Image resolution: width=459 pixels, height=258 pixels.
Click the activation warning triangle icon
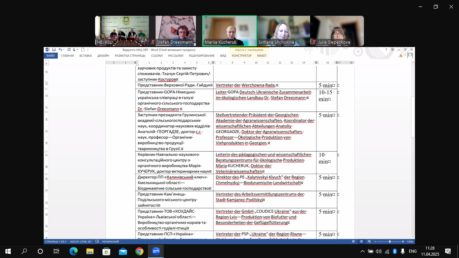tap(401, 56)
